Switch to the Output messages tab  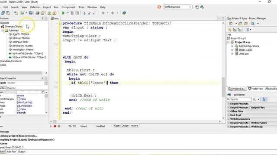point(22,152)
